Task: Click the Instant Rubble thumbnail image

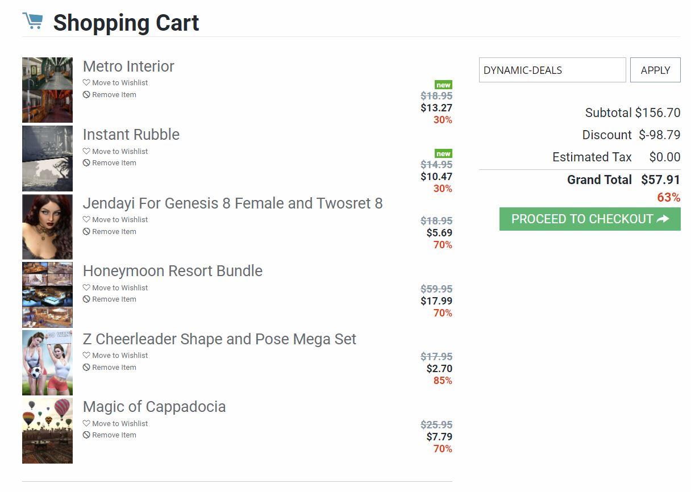Action: 47,159
